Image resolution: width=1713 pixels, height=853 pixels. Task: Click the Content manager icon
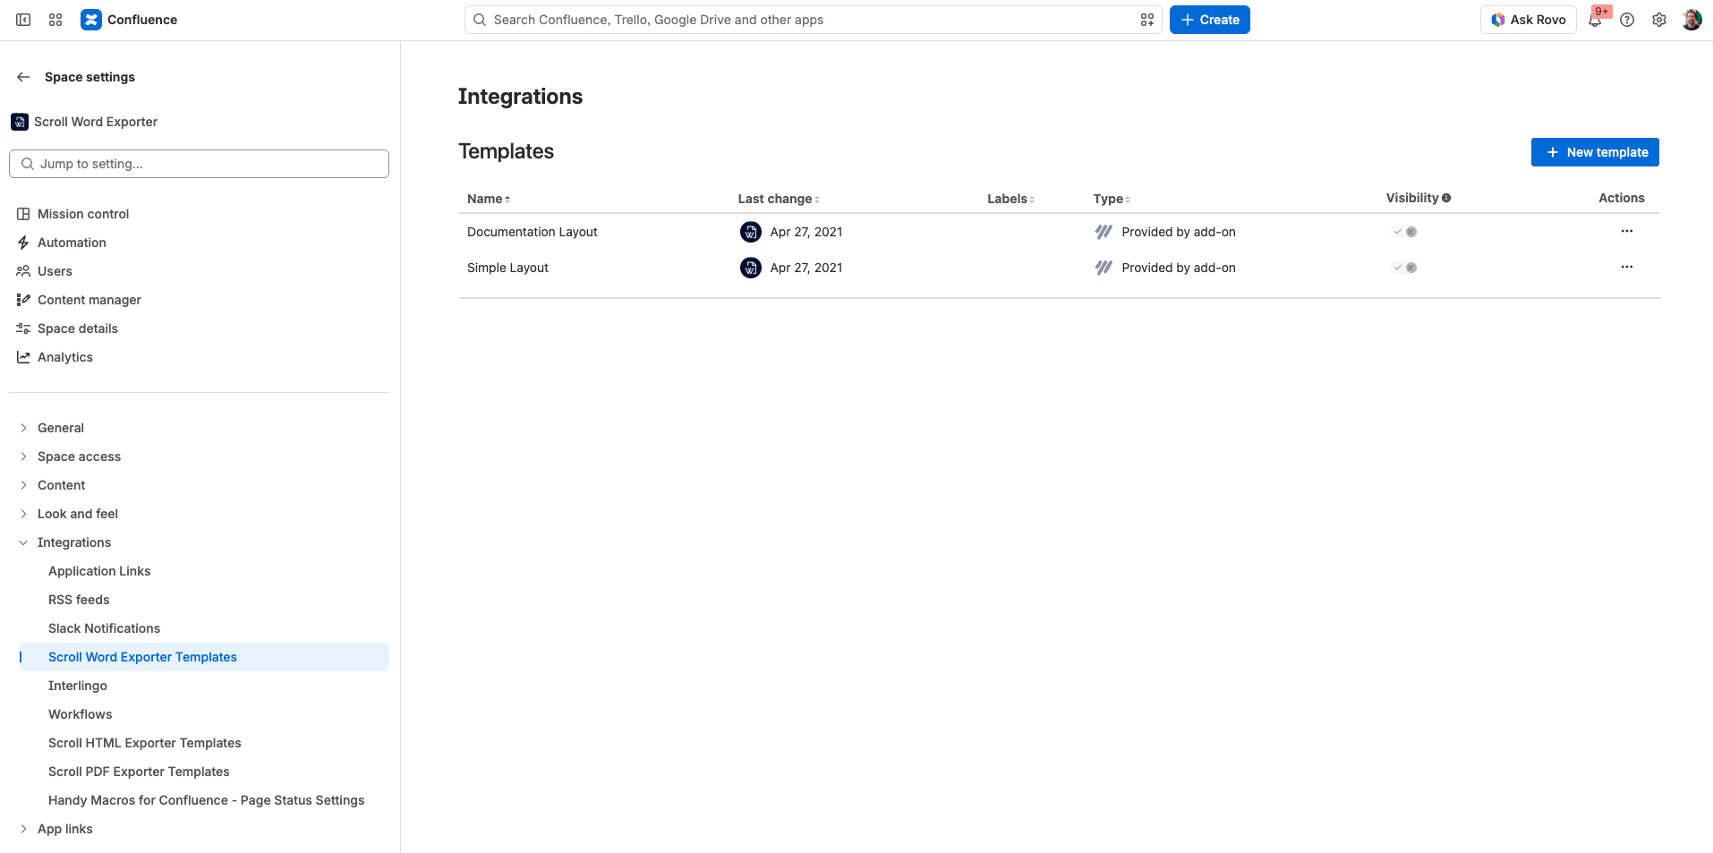pos(23,300)
